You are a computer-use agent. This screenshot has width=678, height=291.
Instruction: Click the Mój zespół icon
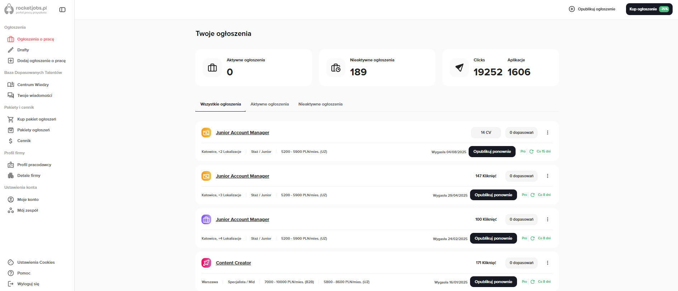pos(11,211)
